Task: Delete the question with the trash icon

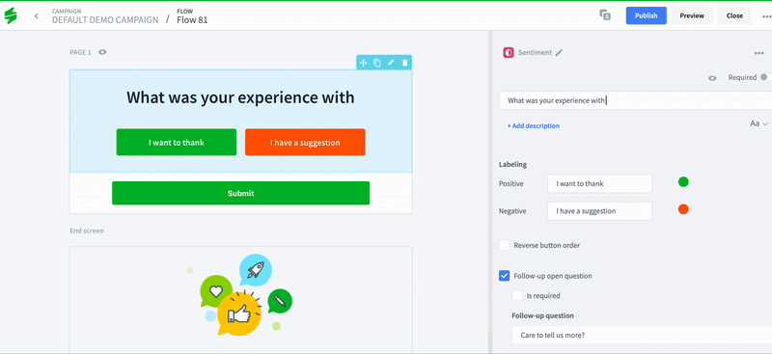Action: 404,63
